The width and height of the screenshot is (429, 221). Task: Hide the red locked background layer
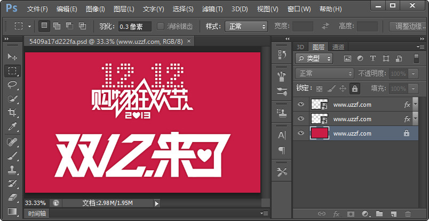pos(301,133)
